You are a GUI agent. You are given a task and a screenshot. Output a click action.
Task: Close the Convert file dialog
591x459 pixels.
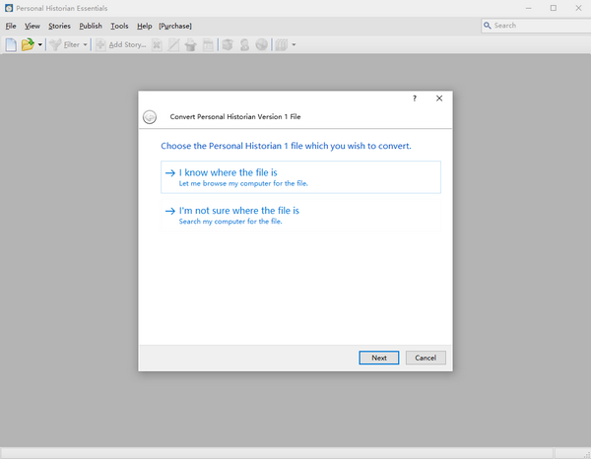[439, 98]
